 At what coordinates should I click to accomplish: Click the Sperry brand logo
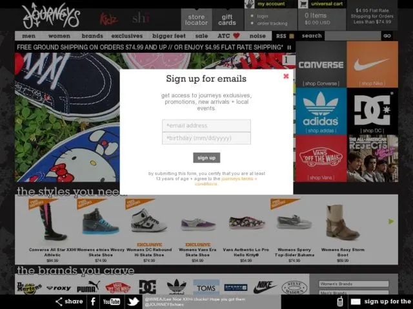[x=236, y=288]
